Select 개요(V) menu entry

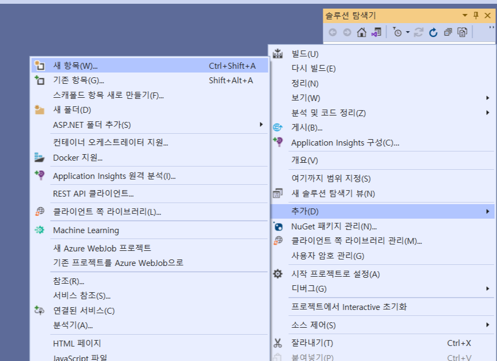[382, 160]
